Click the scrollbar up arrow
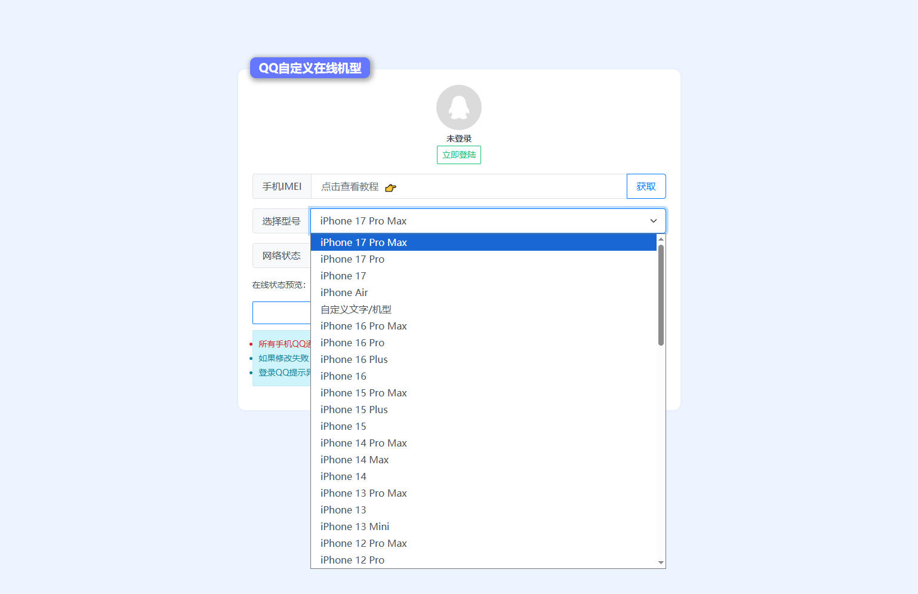The height and width of the screenshot is (594, 918). [x=661, y=239]
